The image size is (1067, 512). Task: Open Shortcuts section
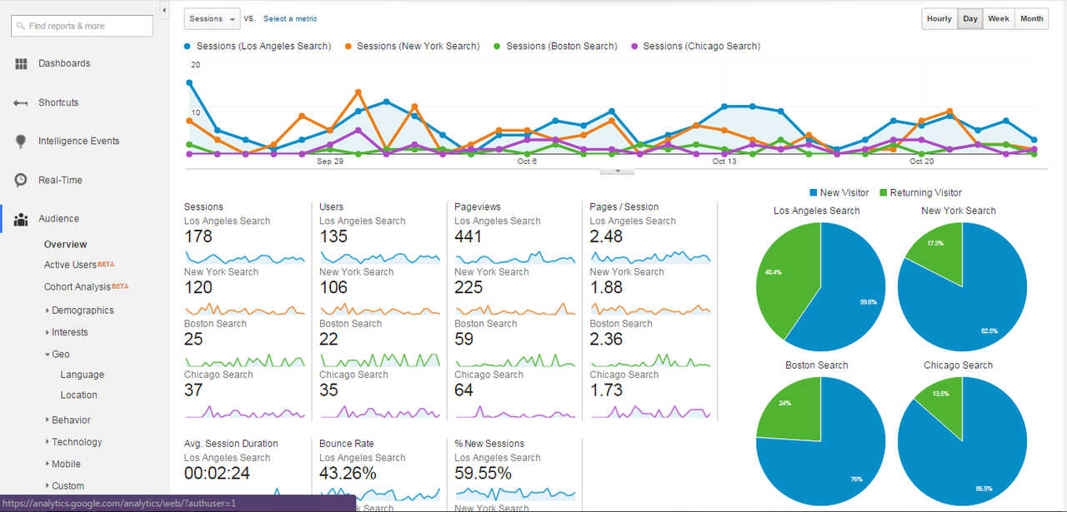[58, 102]
